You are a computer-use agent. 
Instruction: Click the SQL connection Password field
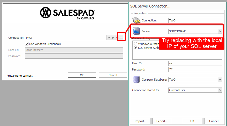[x=195, y=69]
